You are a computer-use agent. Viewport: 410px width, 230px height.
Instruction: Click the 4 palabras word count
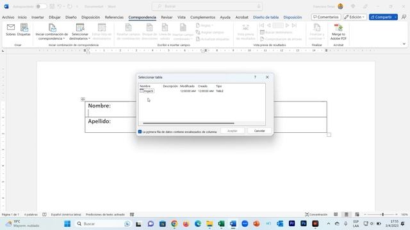(31, 215)
